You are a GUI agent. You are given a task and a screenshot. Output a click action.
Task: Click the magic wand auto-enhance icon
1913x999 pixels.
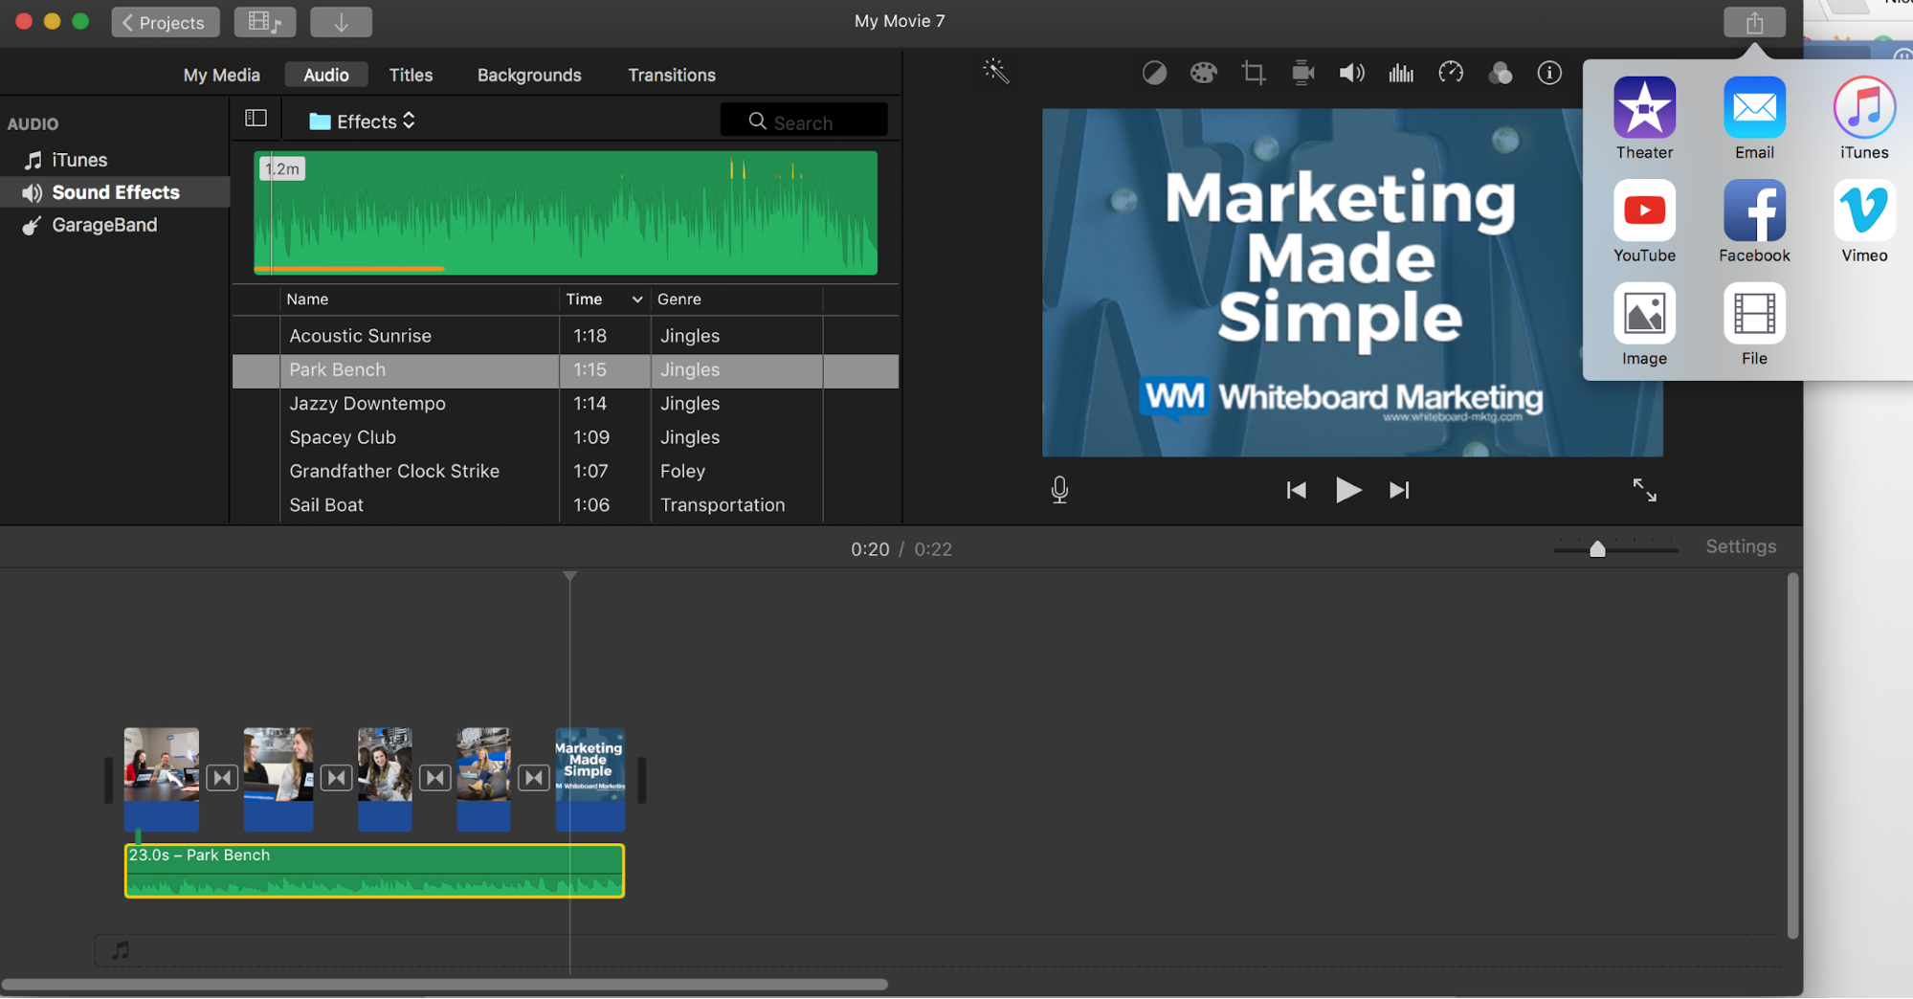coord(995,72)
